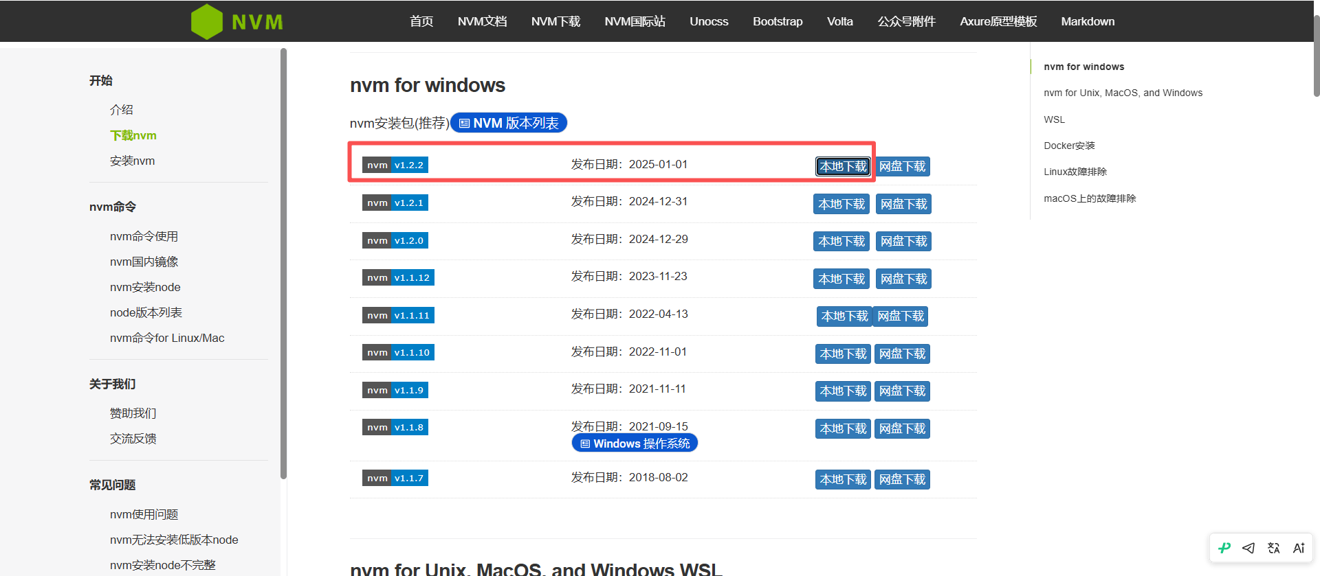Open the 首页 nav item
Viewport: 1320px width, 576px height.
421,21
